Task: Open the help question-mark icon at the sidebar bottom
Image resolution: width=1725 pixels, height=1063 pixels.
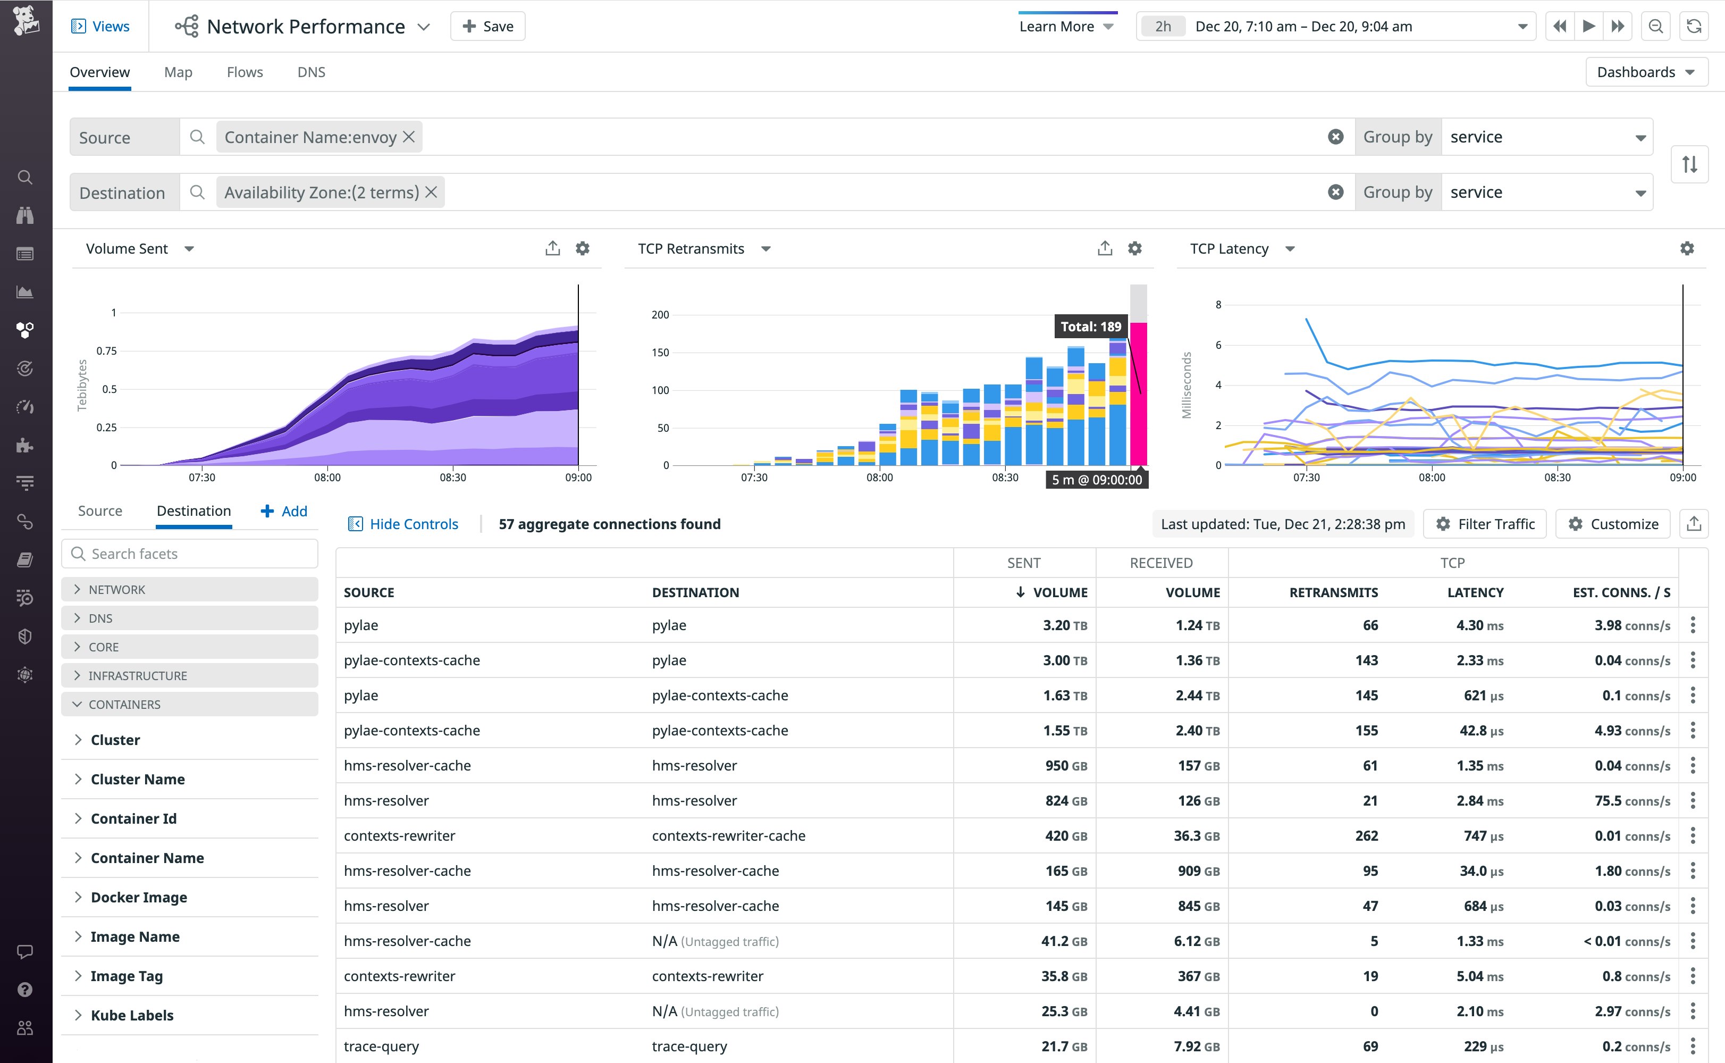Action: [26, 989]
